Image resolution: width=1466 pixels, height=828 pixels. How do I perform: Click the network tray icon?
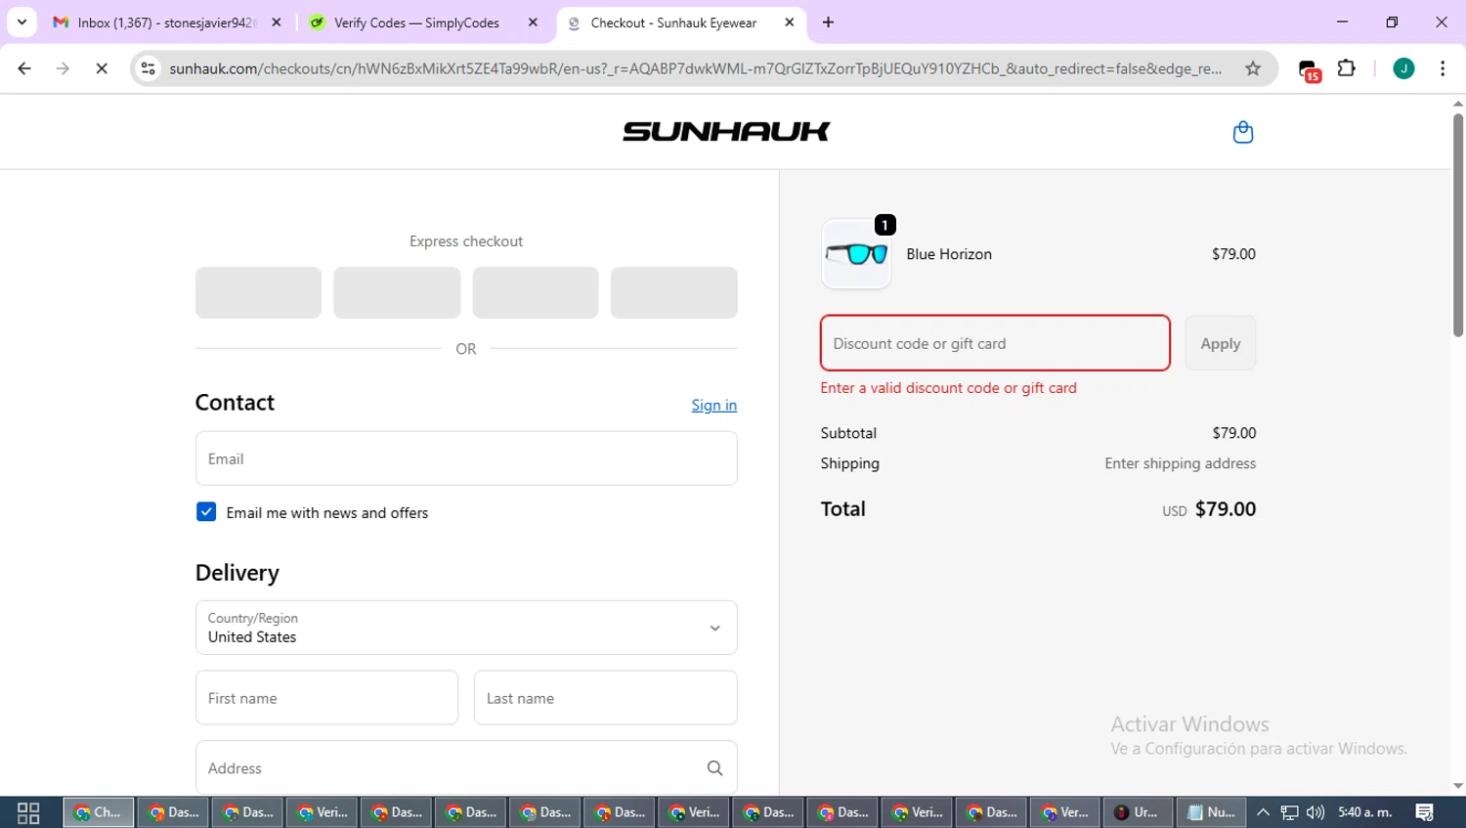(x=1289, y=812)
